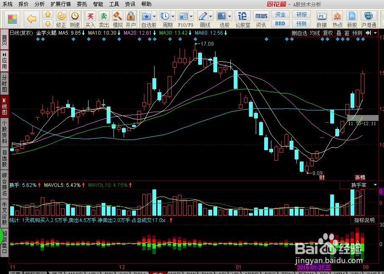The height and width of the screenshot is (274, 384).
Task: Expand the 自选股 dropdown arrow
Action: point(154,16)
